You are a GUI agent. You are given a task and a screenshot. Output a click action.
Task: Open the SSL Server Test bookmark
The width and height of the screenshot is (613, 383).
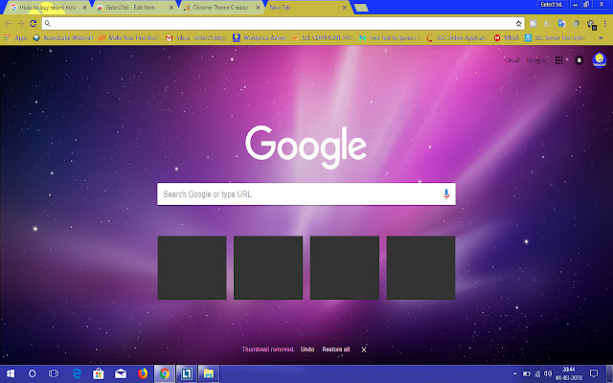[x=555, y=38]
